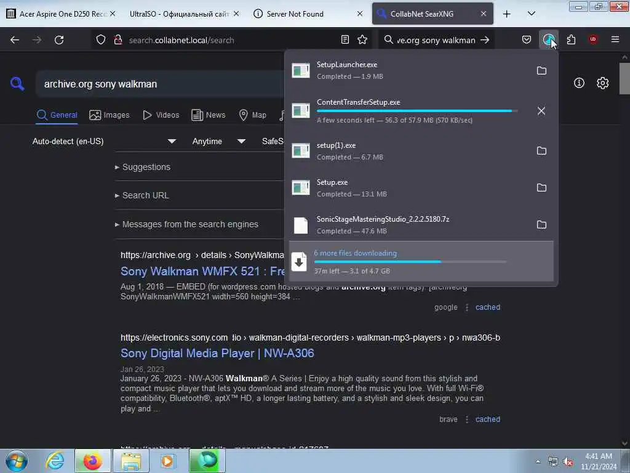Open the SearXNG preferences gear
The height and width of the screenshot is (473, 630).
[x=602, y=83]
